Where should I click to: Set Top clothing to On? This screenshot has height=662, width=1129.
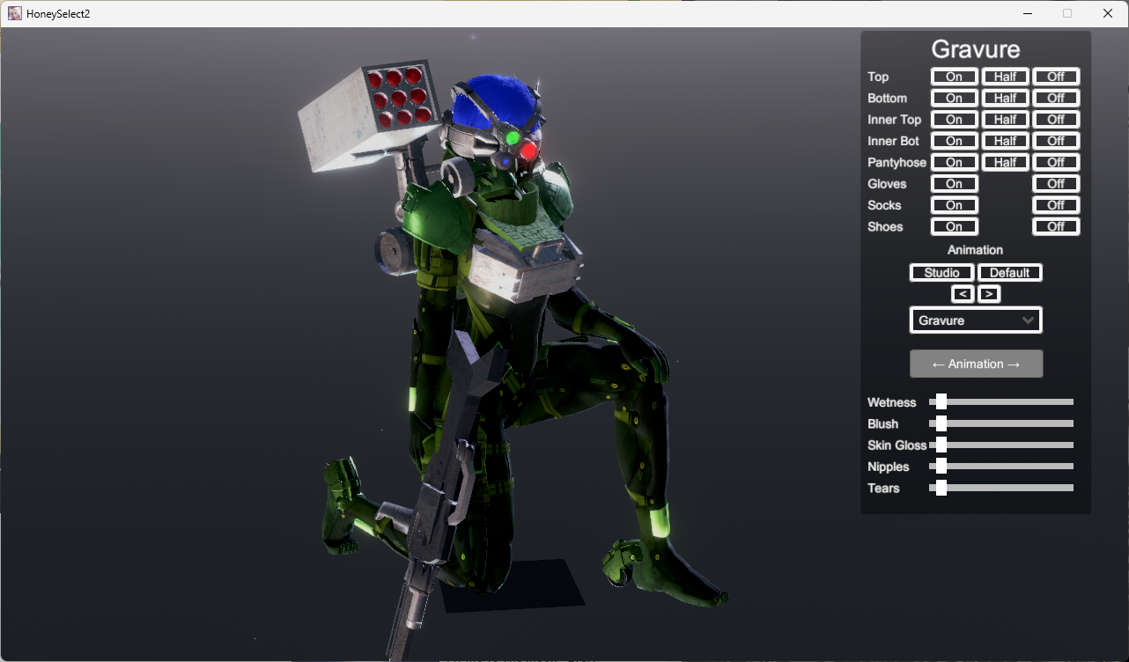coord(955,77)
